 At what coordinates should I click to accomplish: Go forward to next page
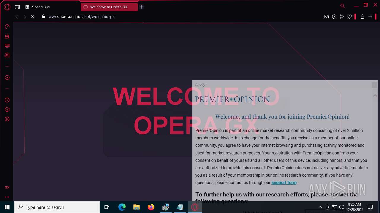[25, 17]
